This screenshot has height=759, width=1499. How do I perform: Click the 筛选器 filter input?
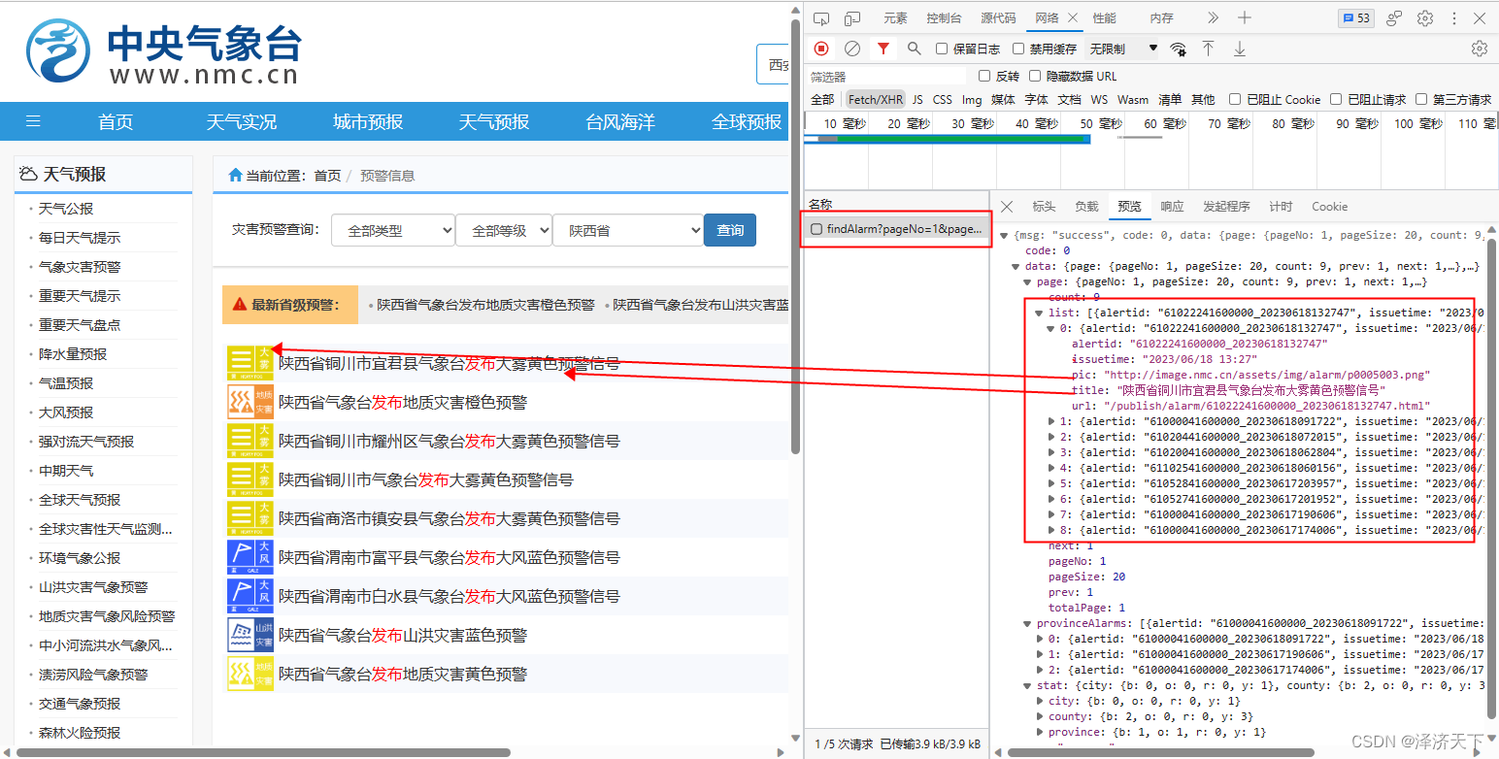tap(888, 76)
